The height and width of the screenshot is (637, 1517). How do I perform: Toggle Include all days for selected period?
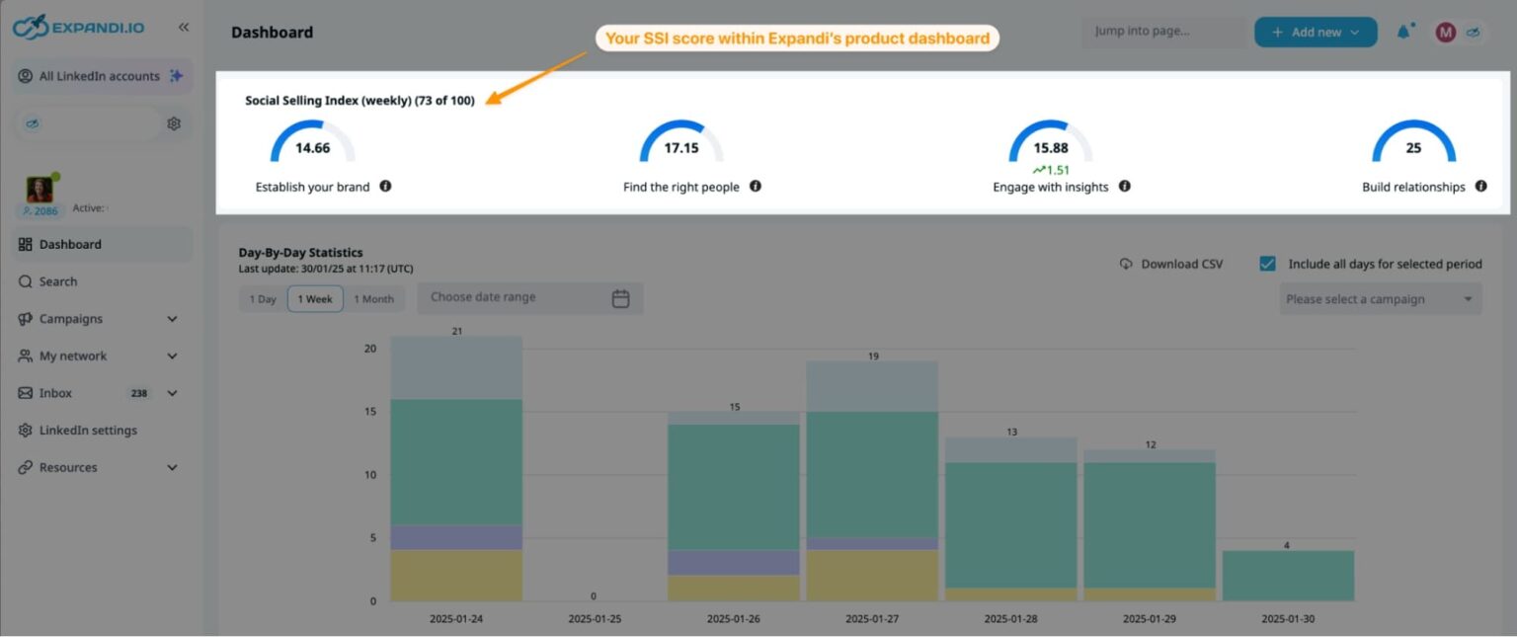(x=1266, y=263)
